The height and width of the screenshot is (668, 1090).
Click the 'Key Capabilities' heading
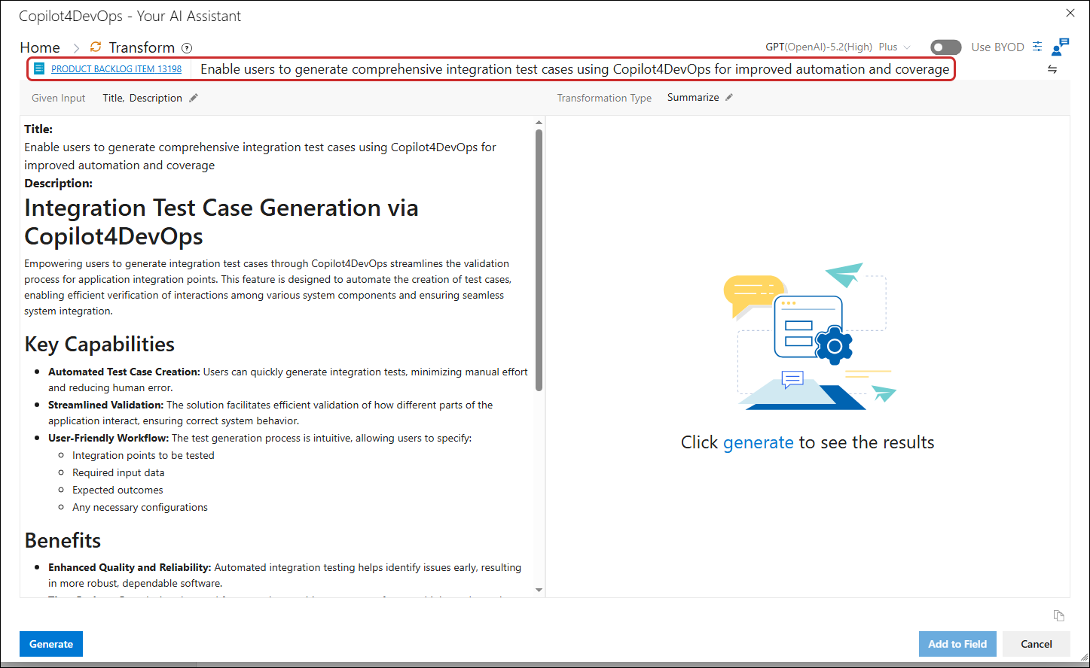(99, 345)
